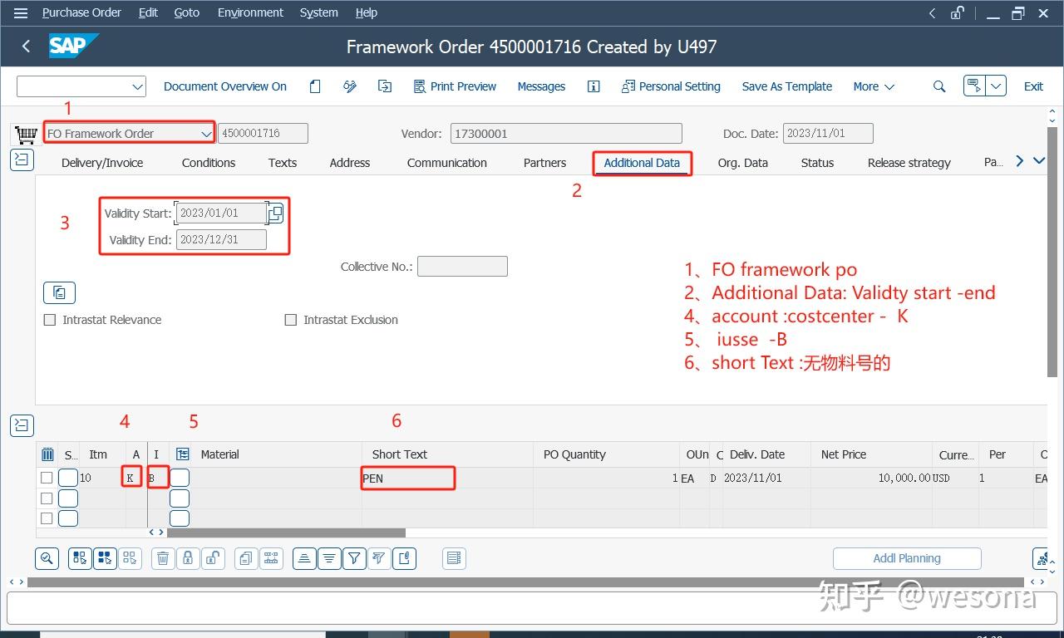
Task: Click the Collective No. field
Action: 462,267
